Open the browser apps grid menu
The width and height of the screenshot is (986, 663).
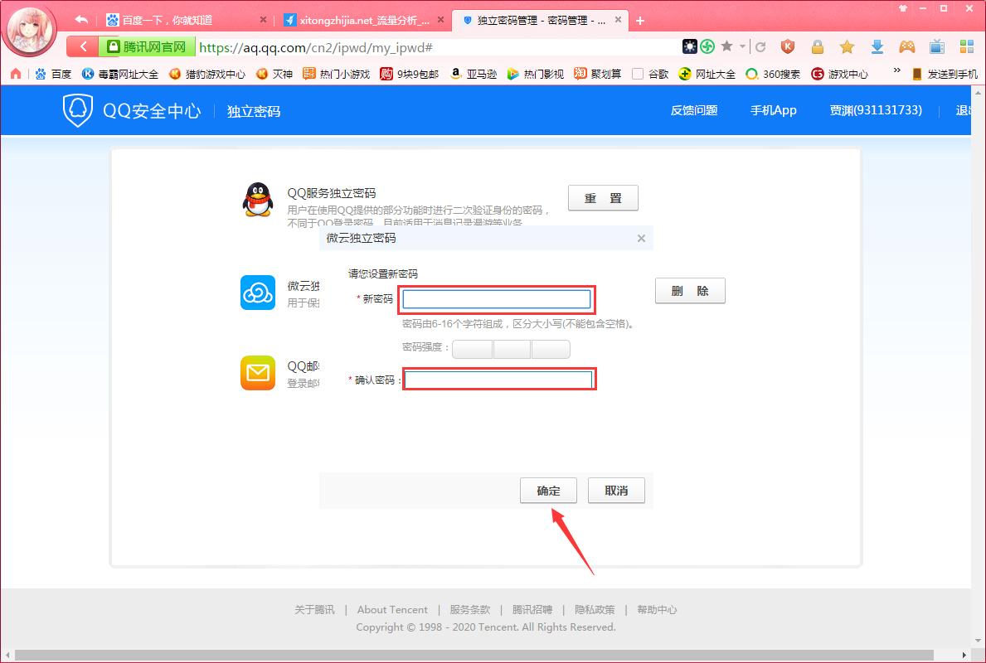tap(965, 47)
